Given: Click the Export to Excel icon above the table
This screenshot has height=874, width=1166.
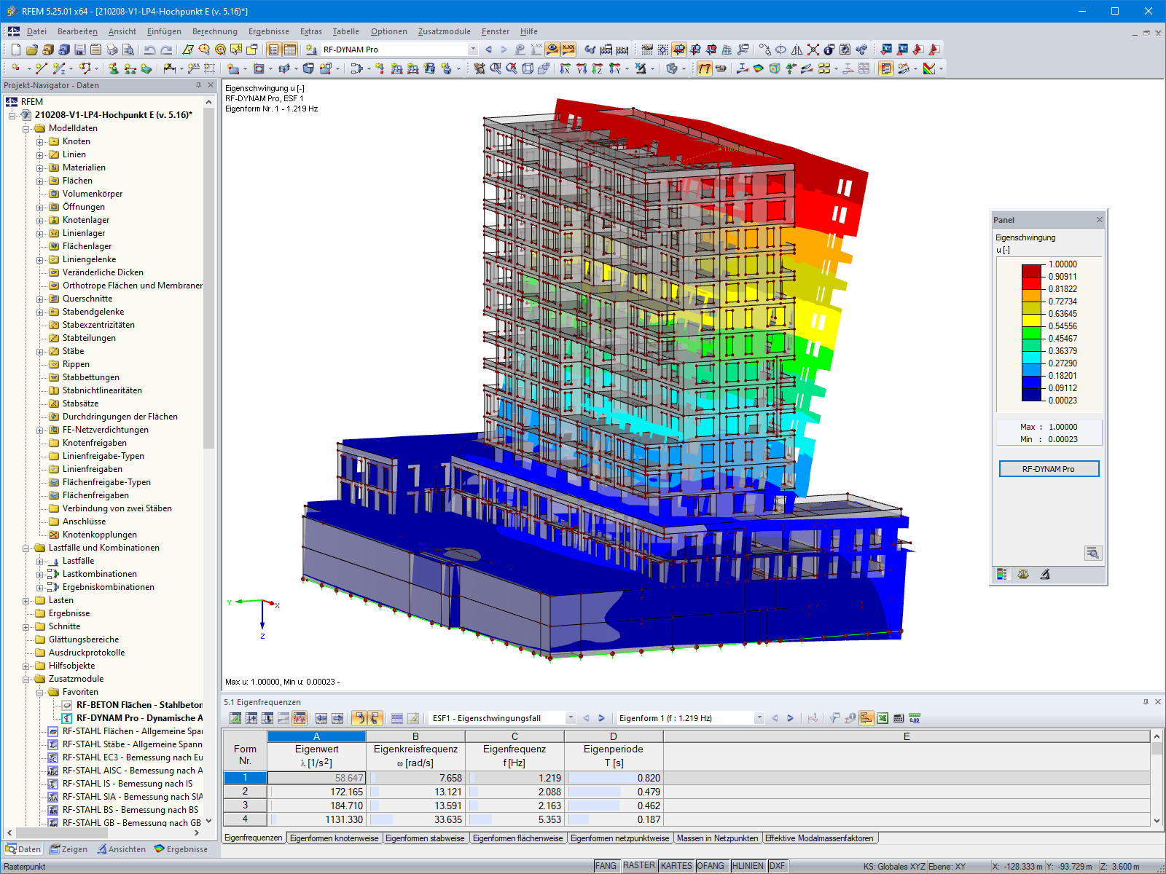Looking at the screenshot, I should [x=883, y=720].
